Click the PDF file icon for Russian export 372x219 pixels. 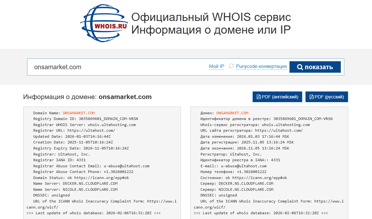click(311, 97)
